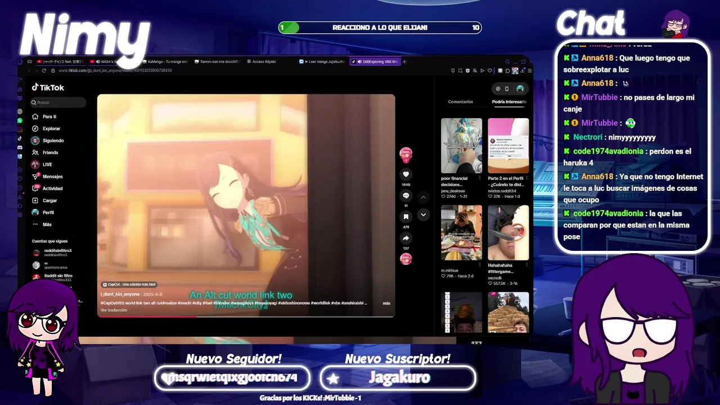Open comments with the speech bubble icon
Image resolution: width=720 pixels, height=405 pixels.
click(x=406, y=195)
